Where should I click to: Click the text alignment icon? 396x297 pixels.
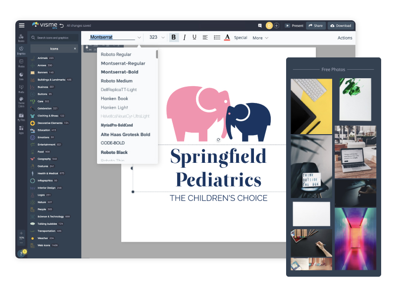point(205,38)
